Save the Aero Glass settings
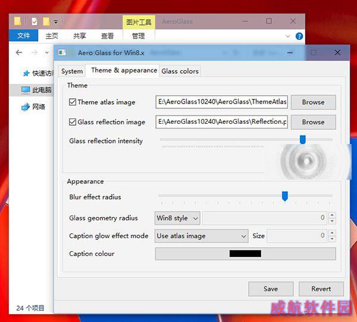The height and width of the screenshot is (322, 357). 271,289
